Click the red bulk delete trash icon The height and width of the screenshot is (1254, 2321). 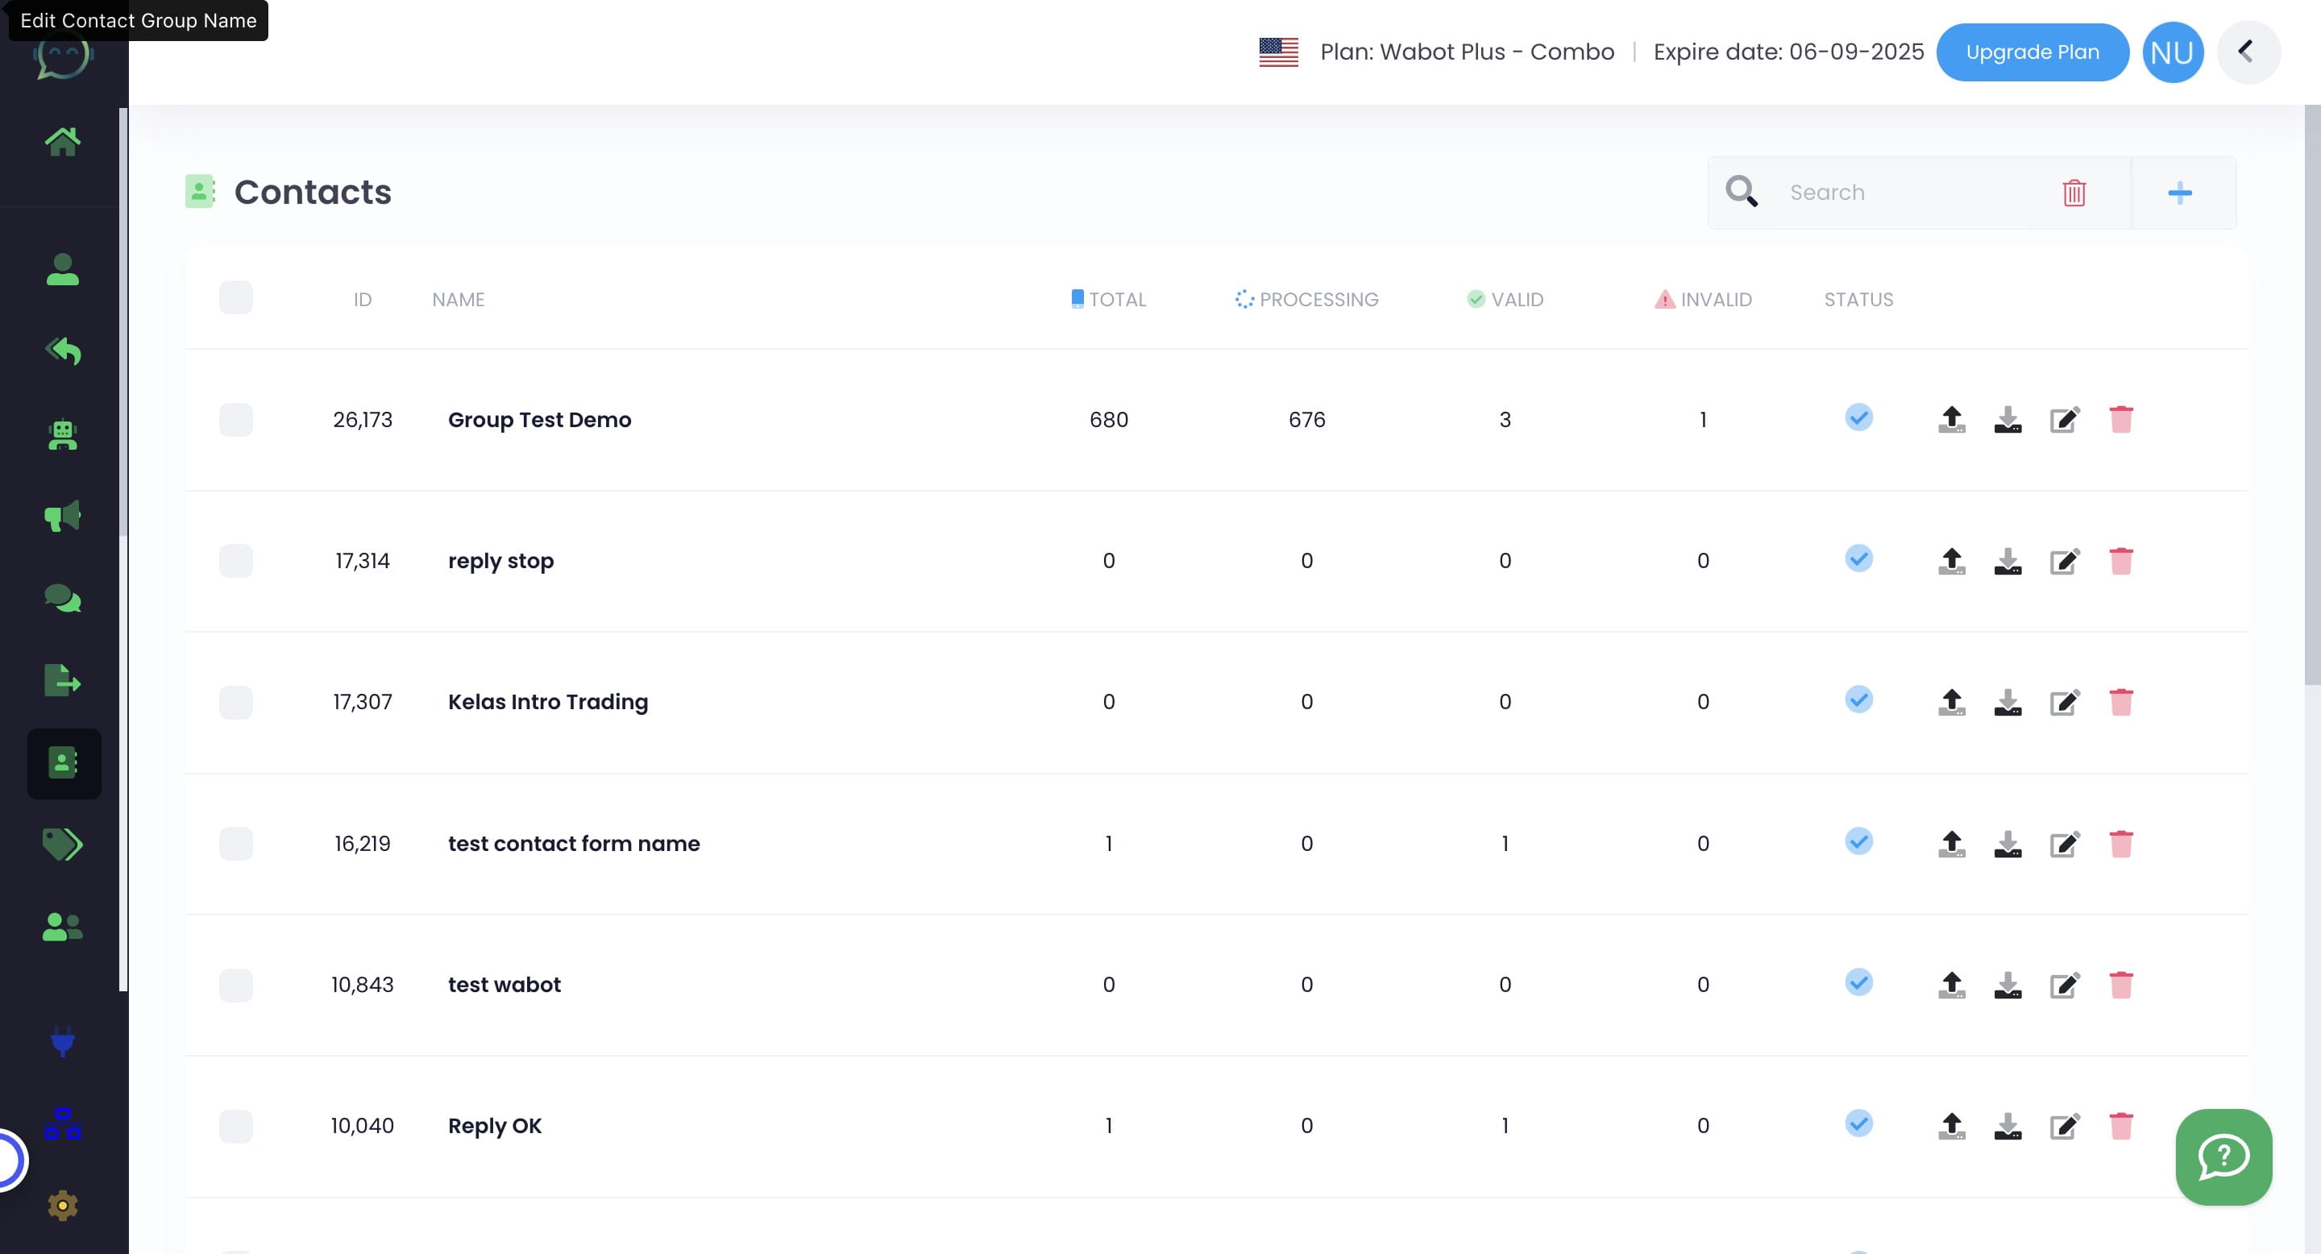pos(2074,193)
